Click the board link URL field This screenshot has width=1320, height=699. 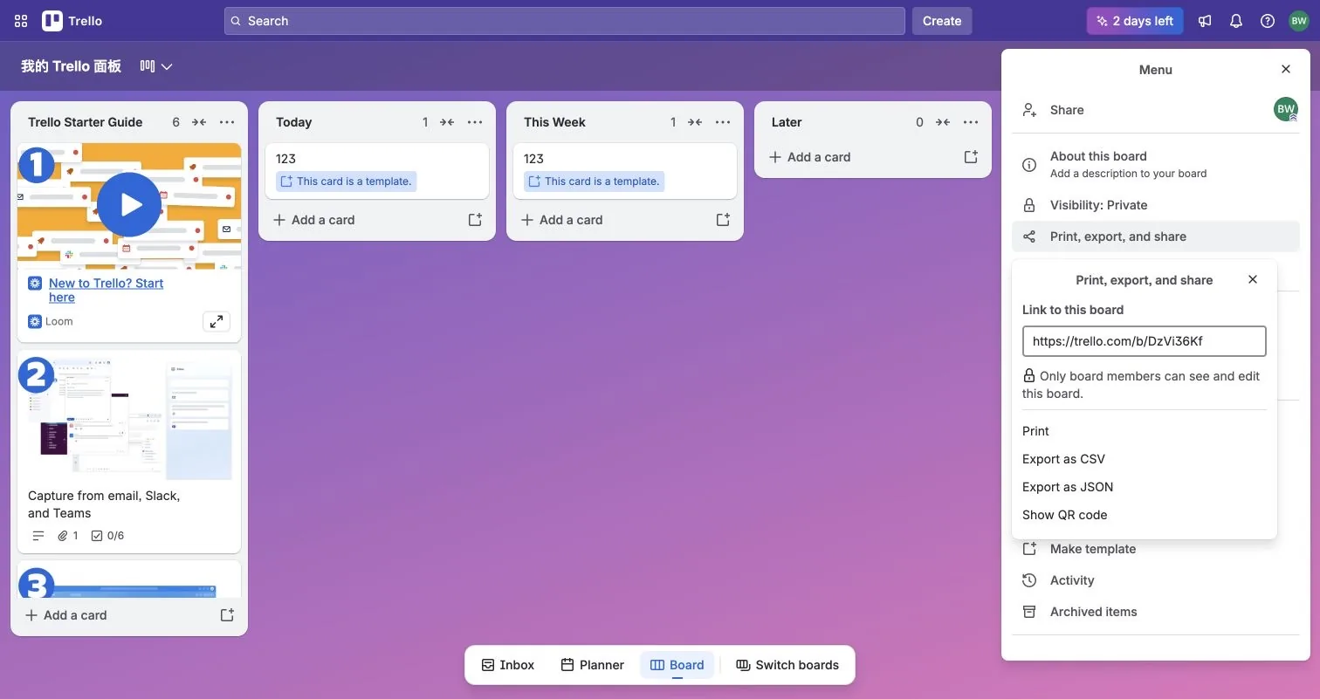pyautogui.click(x=1145, y=341)
